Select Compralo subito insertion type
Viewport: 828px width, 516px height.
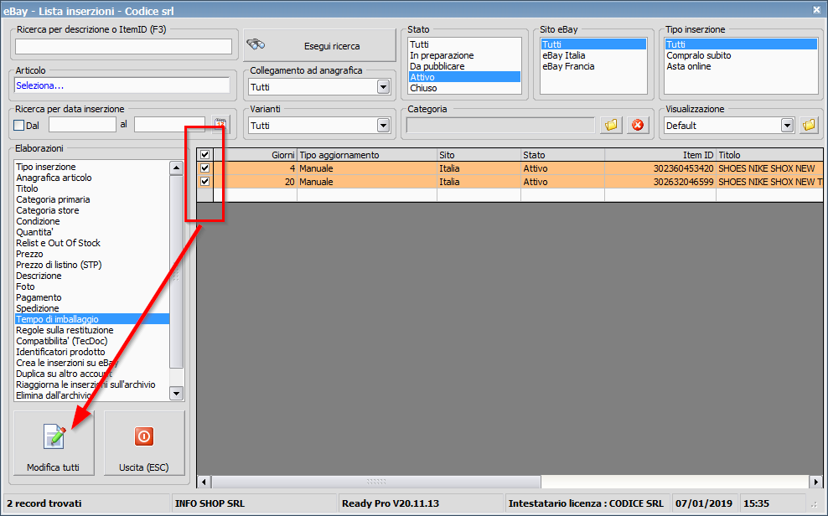click(741, 55)
